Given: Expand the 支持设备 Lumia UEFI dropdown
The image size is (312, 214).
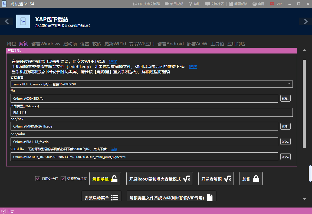Looking at the screenshot, I should (152, 84).
